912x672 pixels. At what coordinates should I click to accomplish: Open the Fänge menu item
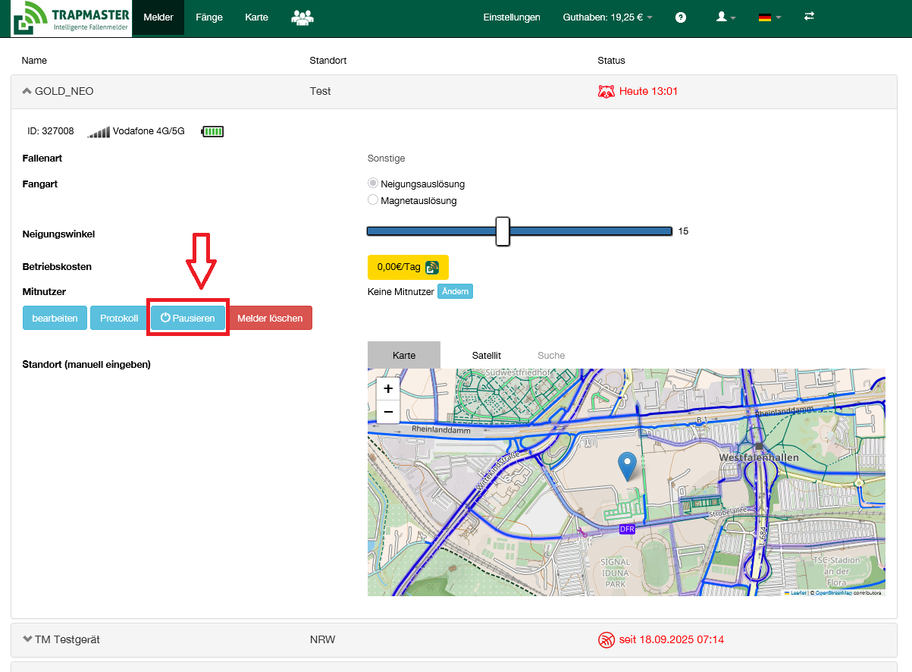(208, 17)
